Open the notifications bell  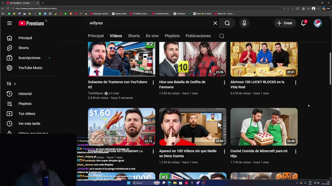click(x=303, y=23)
